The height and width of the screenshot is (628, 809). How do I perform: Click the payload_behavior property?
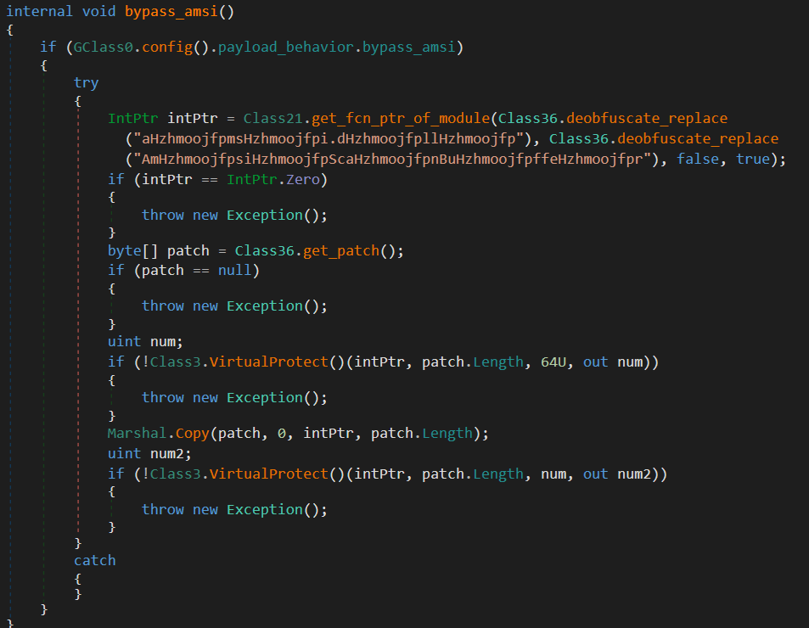[286, 48]
